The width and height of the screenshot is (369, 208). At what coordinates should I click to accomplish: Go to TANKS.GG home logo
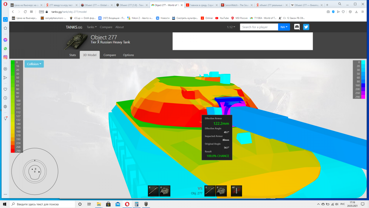(74, 27)
